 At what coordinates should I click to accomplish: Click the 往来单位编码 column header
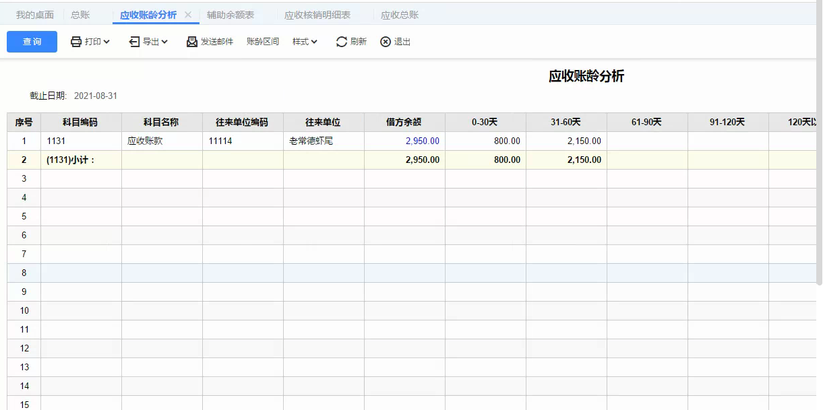[x=243, y=122]
